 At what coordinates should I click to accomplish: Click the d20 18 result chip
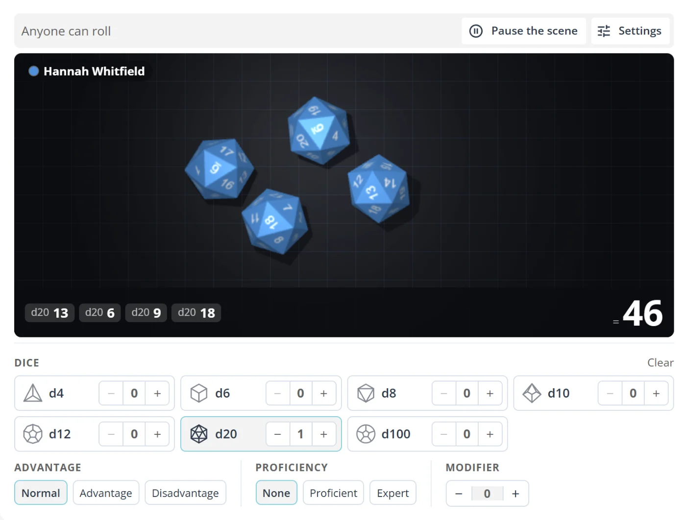196,313
